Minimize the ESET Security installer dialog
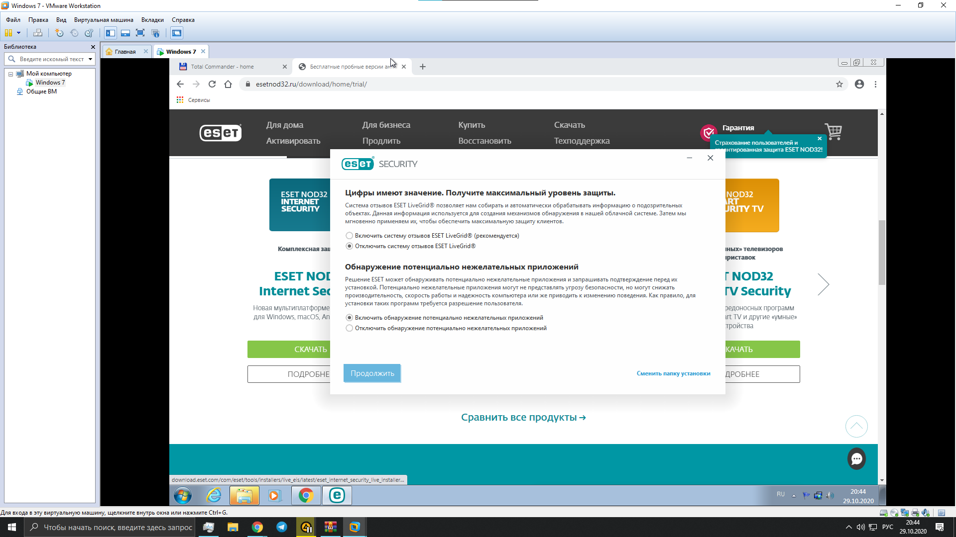This screenshot has height=537, width=956. pos(690,158)
